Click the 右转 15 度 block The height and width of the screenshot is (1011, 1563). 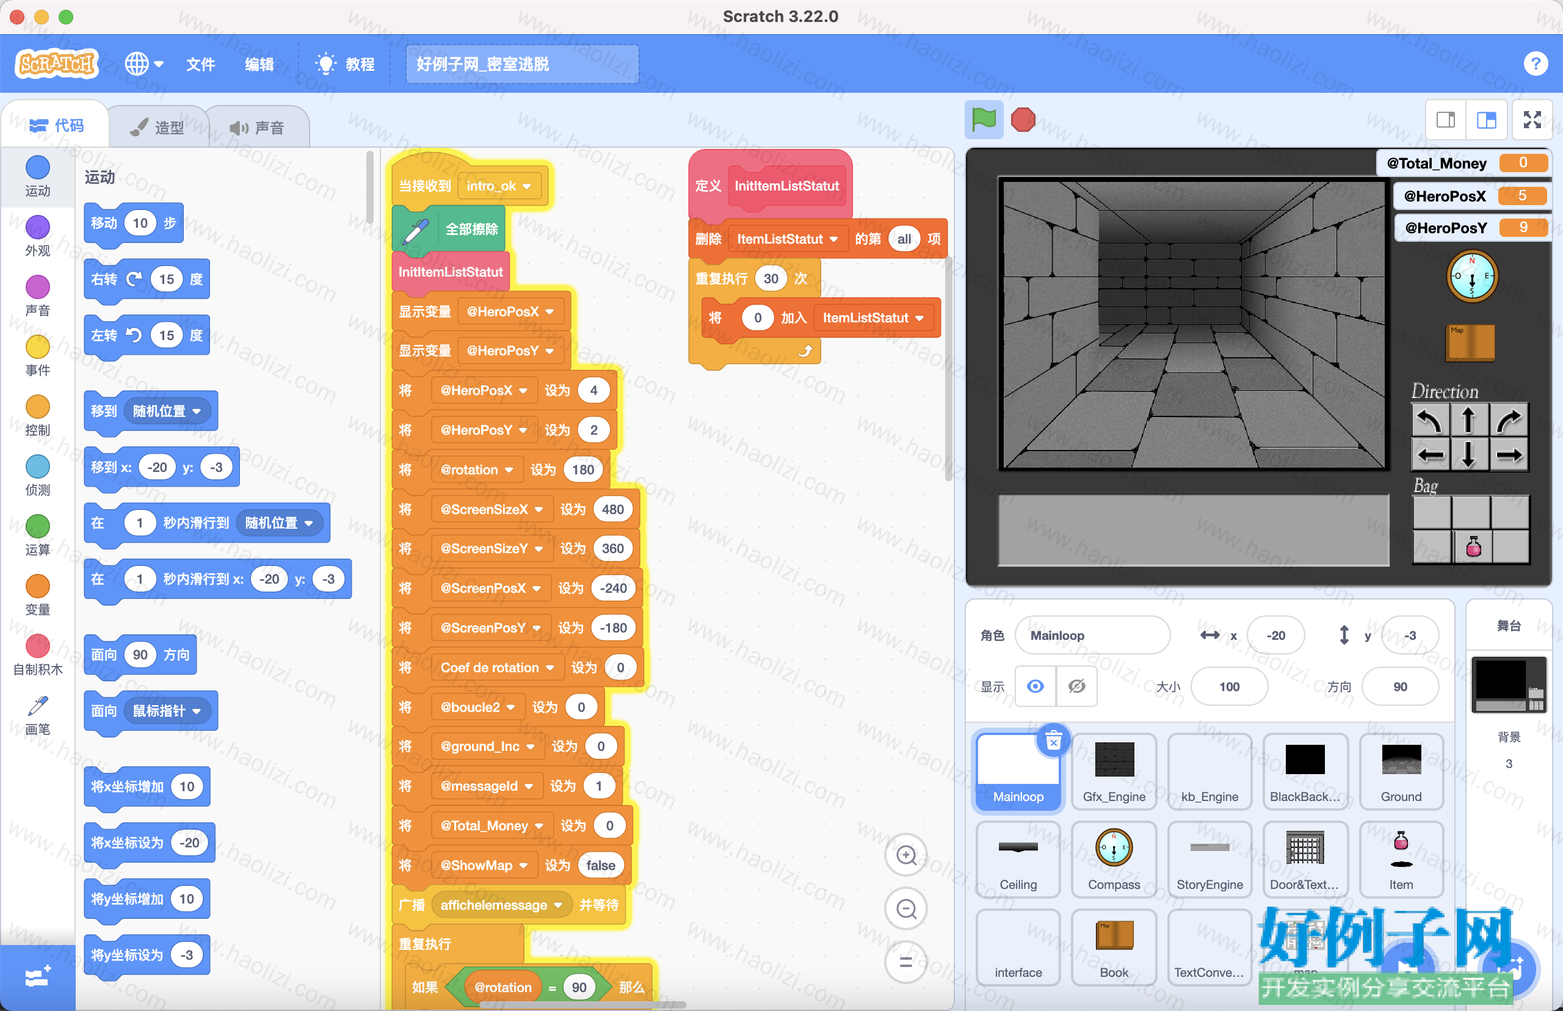[147, 280]
